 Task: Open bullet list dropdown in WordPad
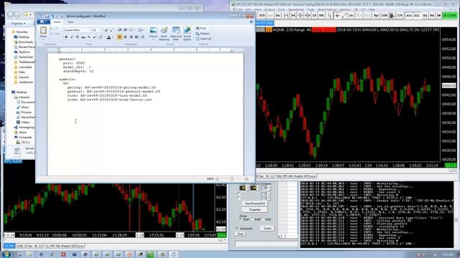pyautogui.click(x=132, y=30)
